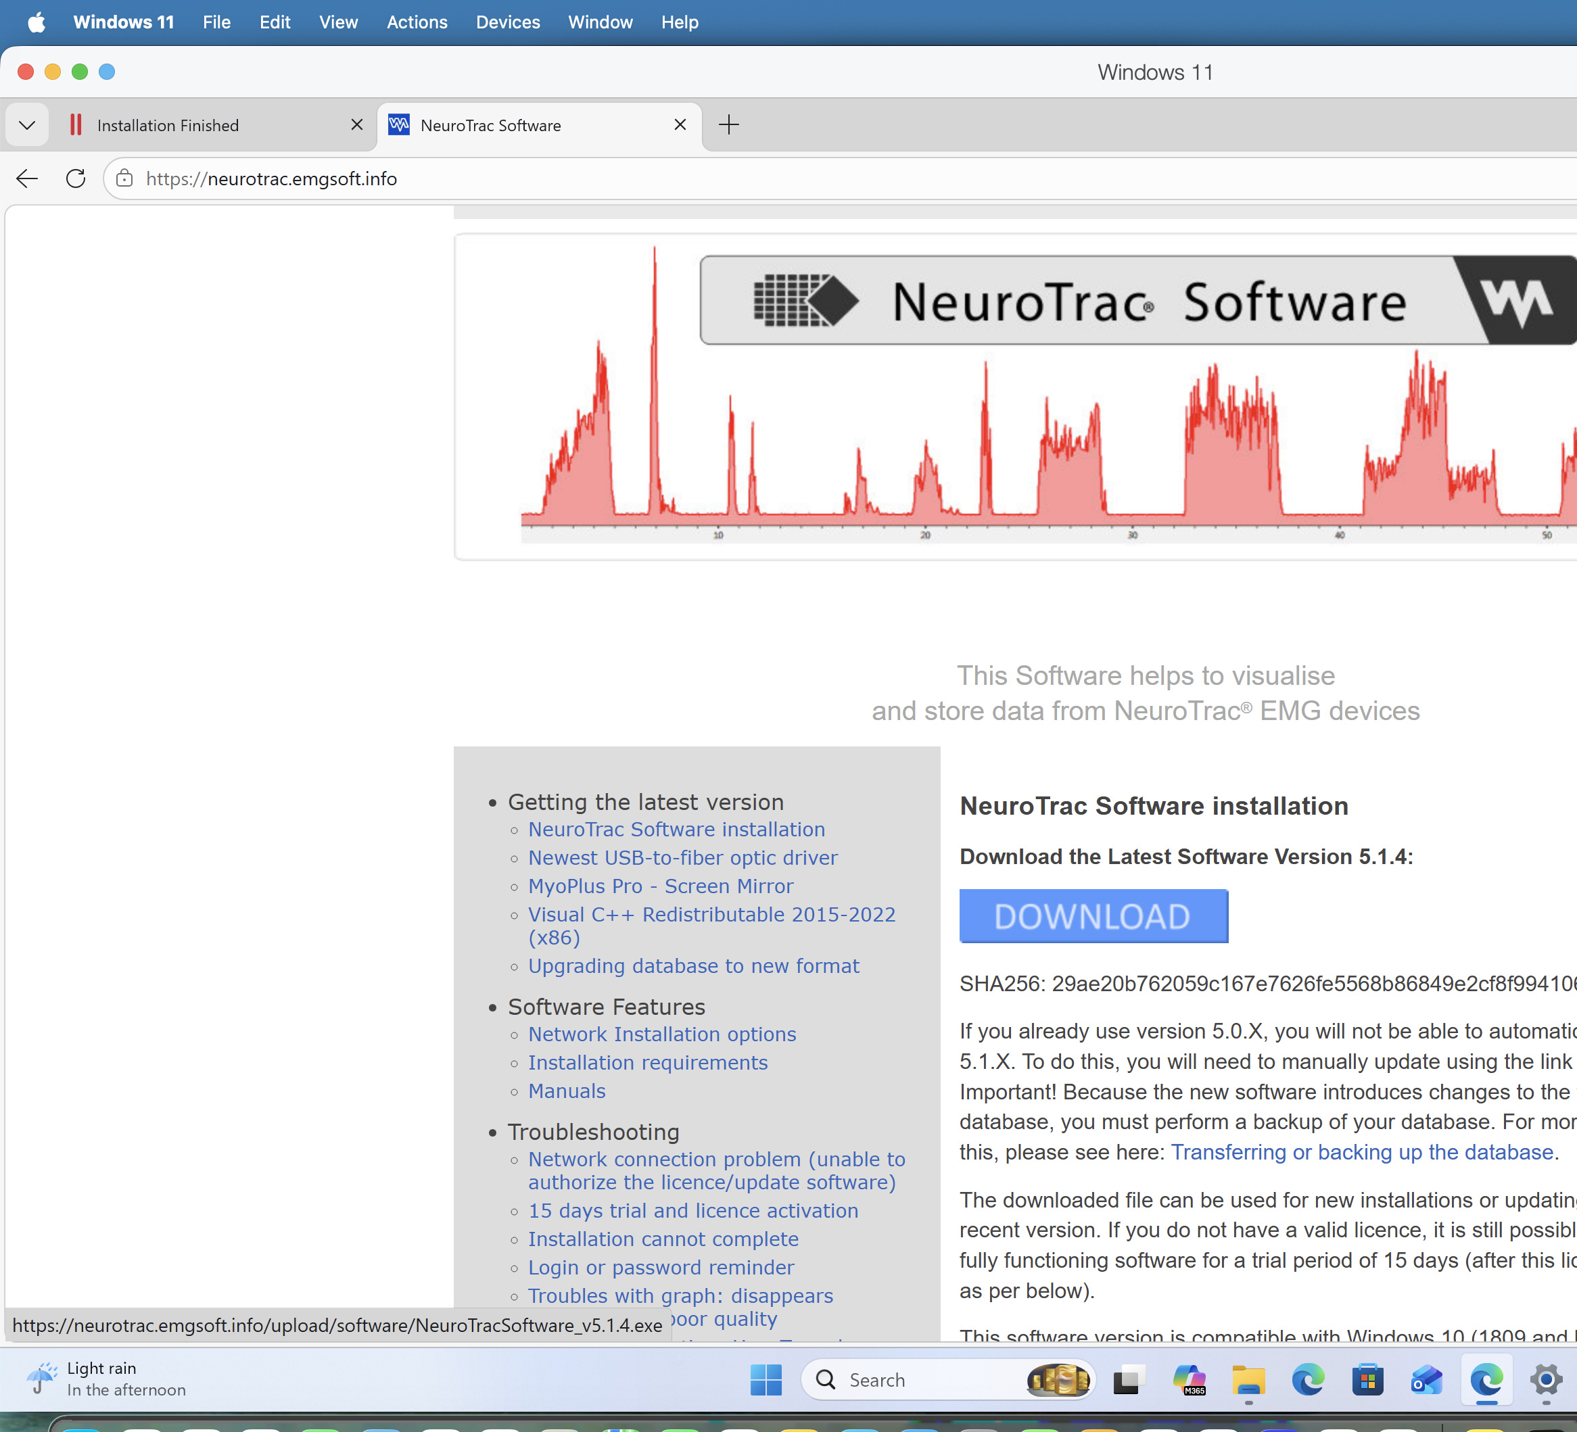Open the Light rain weather widget
1577x1432 pixels.
106,1379
